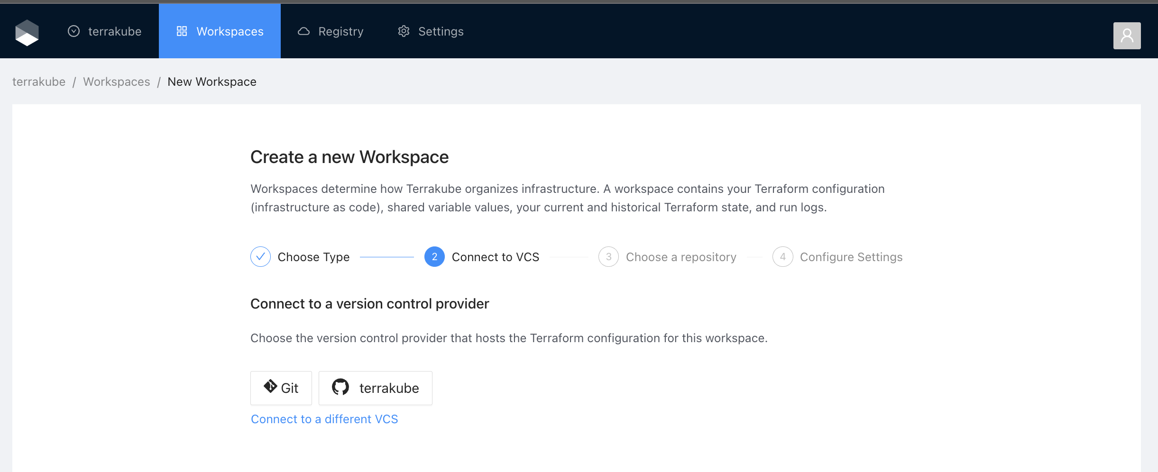Viewport: 1158px width, 472px height.
Task: Click the Choose Type checkmark step icon
Action: (260, 257)
